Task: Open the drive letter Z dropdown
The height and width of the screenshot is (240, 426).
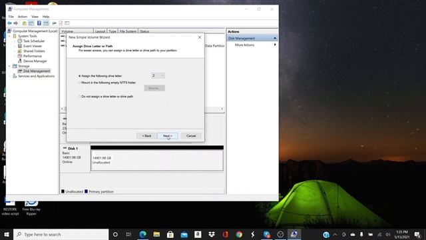Action: (158, 75)
